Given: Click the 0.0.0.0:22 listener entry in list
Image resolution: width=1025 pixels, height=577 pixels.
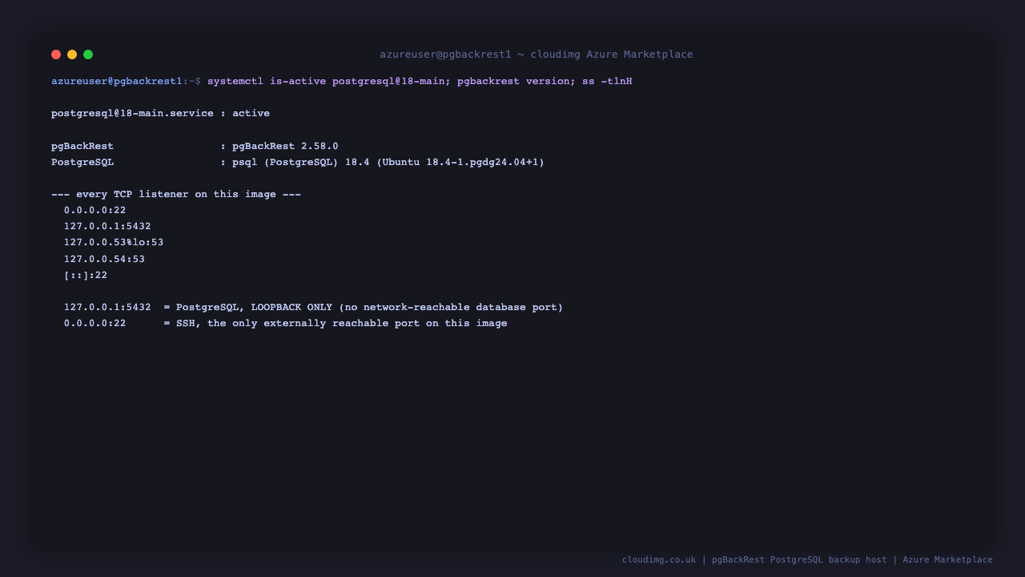Looking at the screenshot, I should coord(94,210).
